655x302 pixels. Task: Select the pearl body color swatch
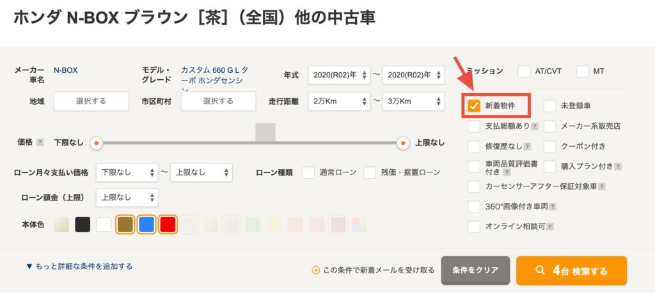point(61,224)
